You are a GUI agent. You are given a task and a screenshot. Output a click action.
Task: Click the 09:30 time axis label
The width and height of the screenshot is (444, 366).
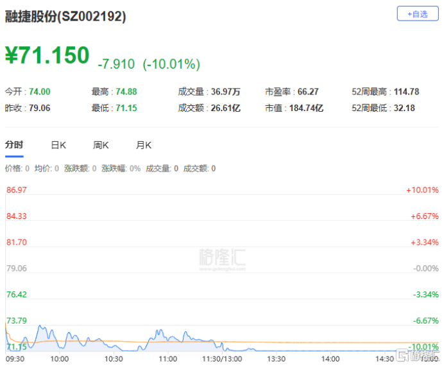(15, 359)
